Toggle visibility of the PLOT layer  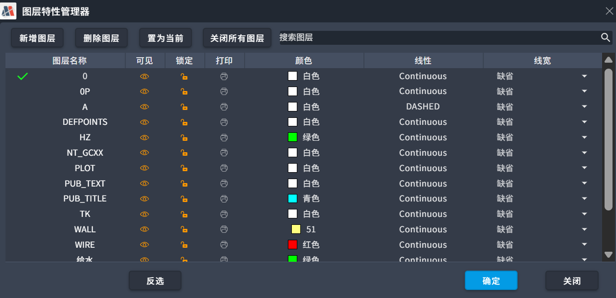click(145, 168)
